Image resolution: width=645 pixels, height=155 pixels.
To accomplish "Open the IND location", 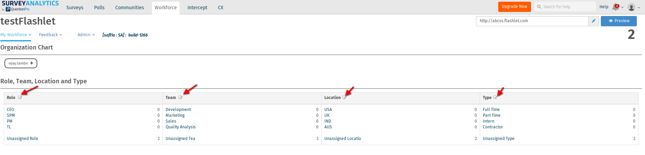I will (328, 121).
